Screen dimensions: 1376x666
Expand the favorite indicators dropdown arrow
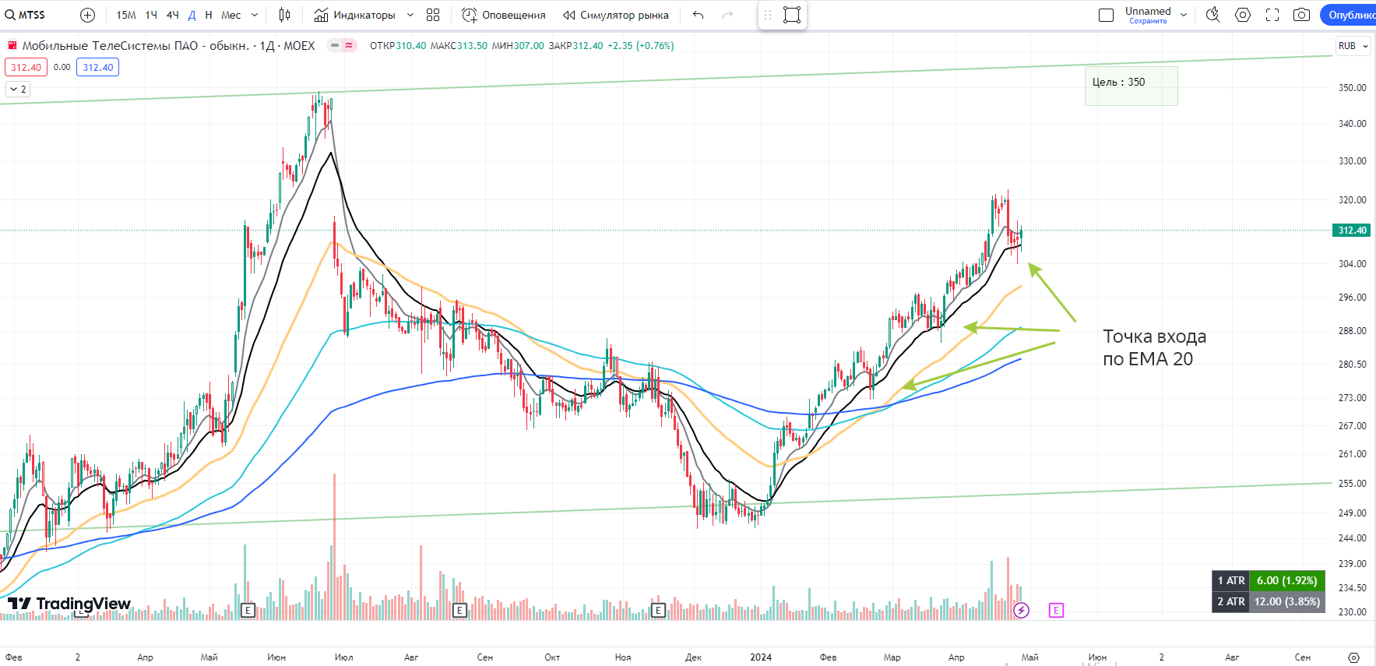click(410, 15)
